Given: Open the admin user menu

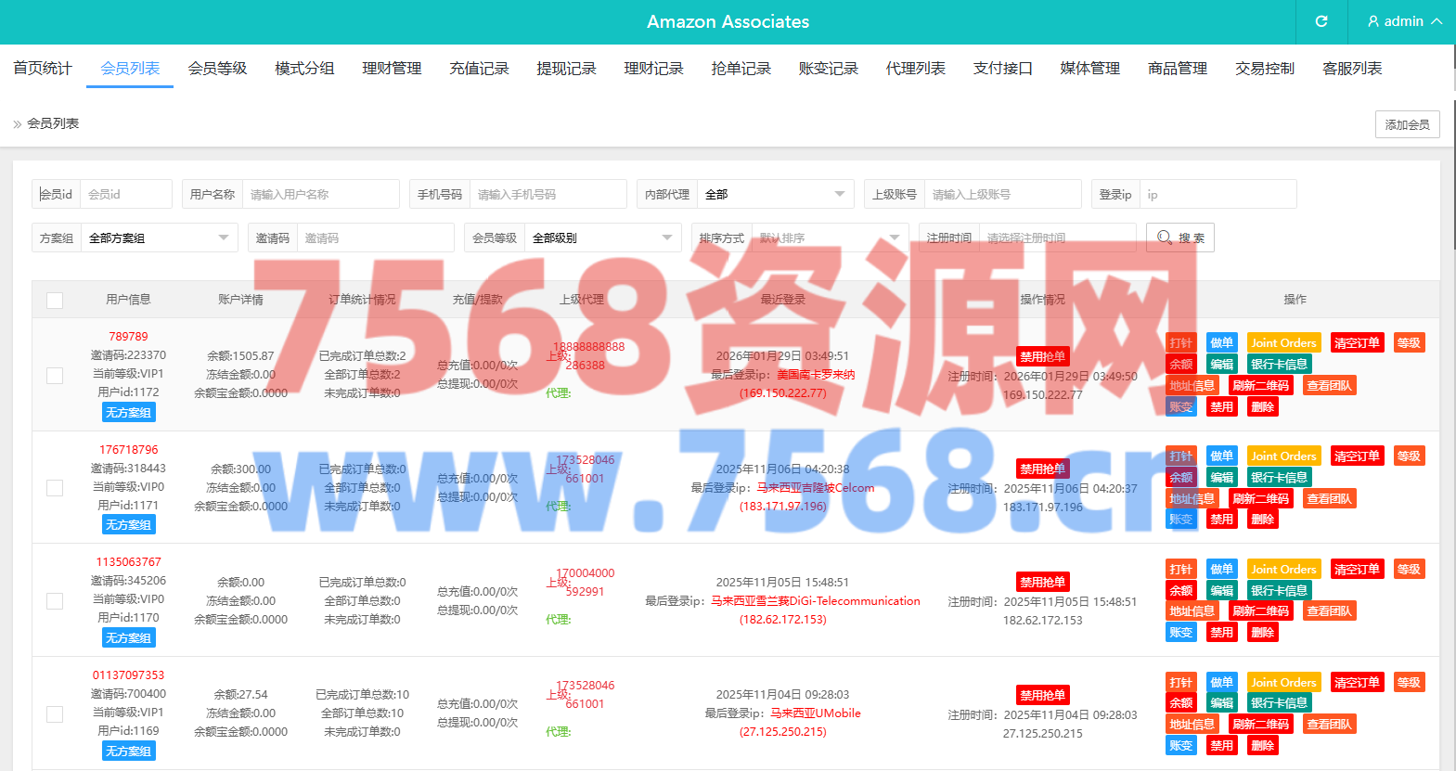Looking at the screenshot, I should coord(1404,21).
